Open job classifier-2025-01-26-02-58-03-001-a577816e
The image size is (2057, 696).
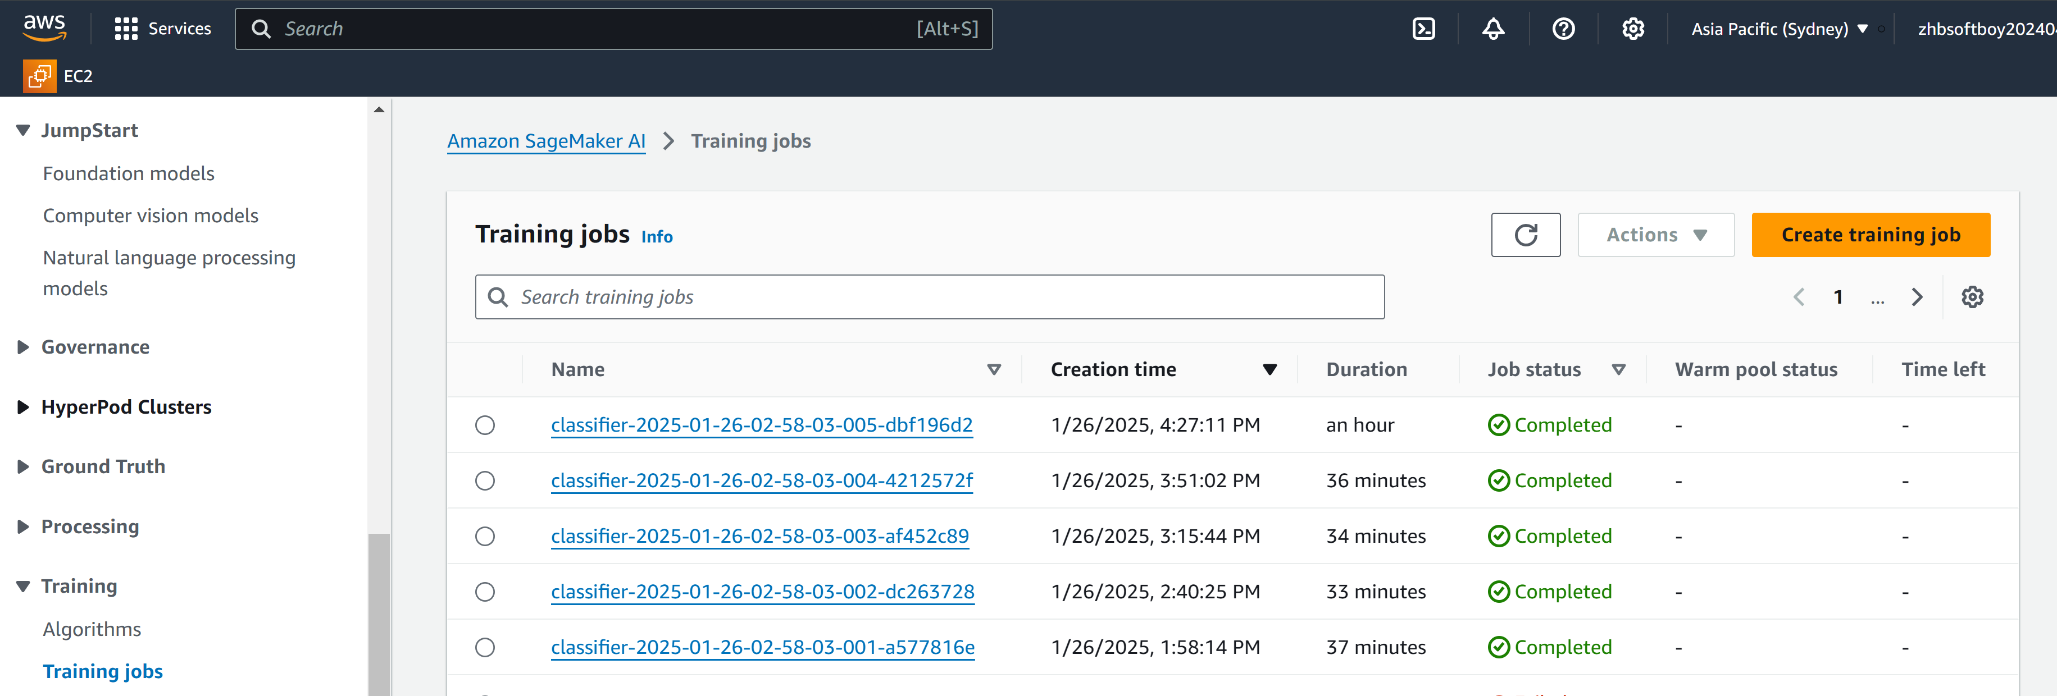click(x=763, y=647)
